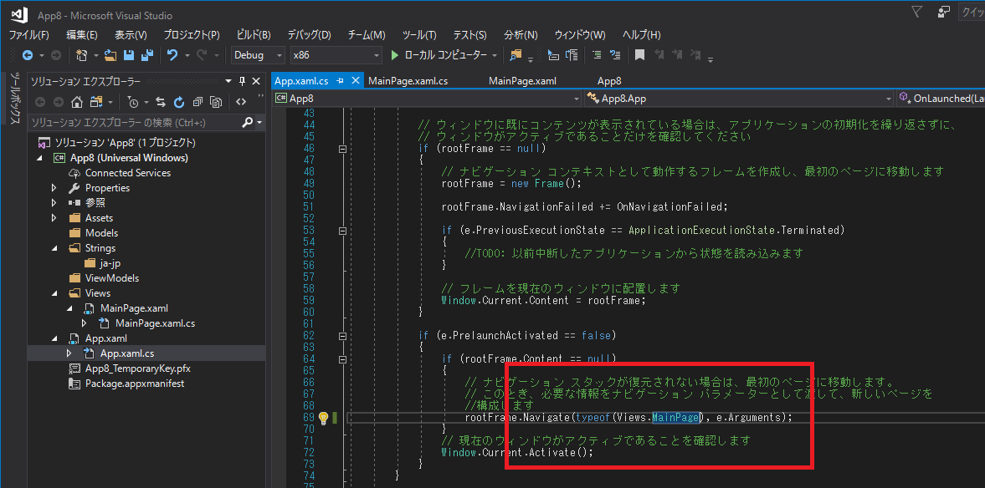Close the App.xaml.cs tab
Screen dimensions: 985x488
355,81
